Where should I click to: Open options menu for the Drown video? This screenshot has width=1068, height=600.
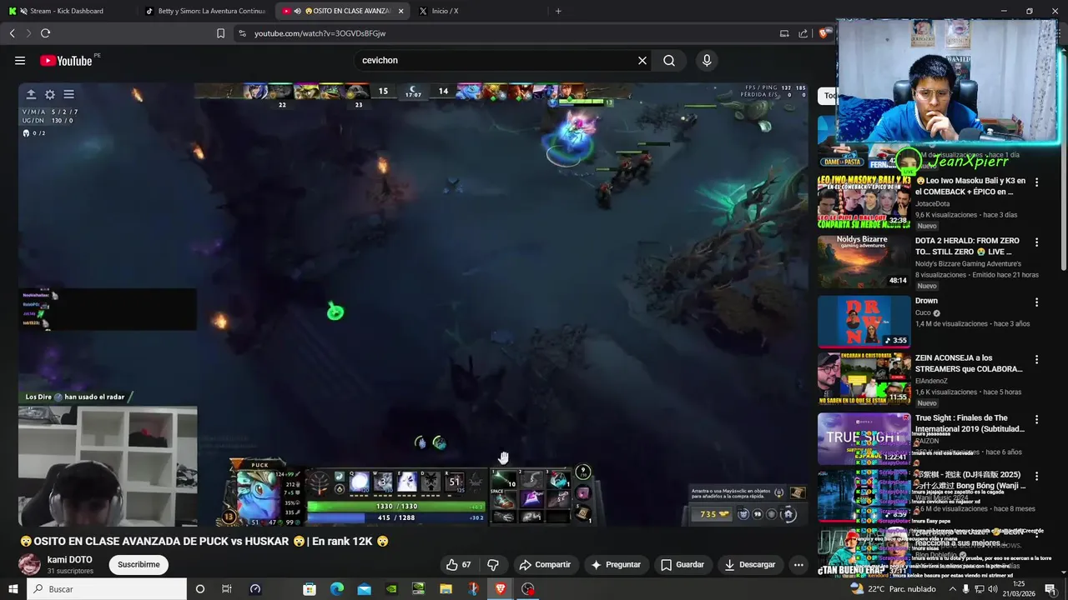1037,302
